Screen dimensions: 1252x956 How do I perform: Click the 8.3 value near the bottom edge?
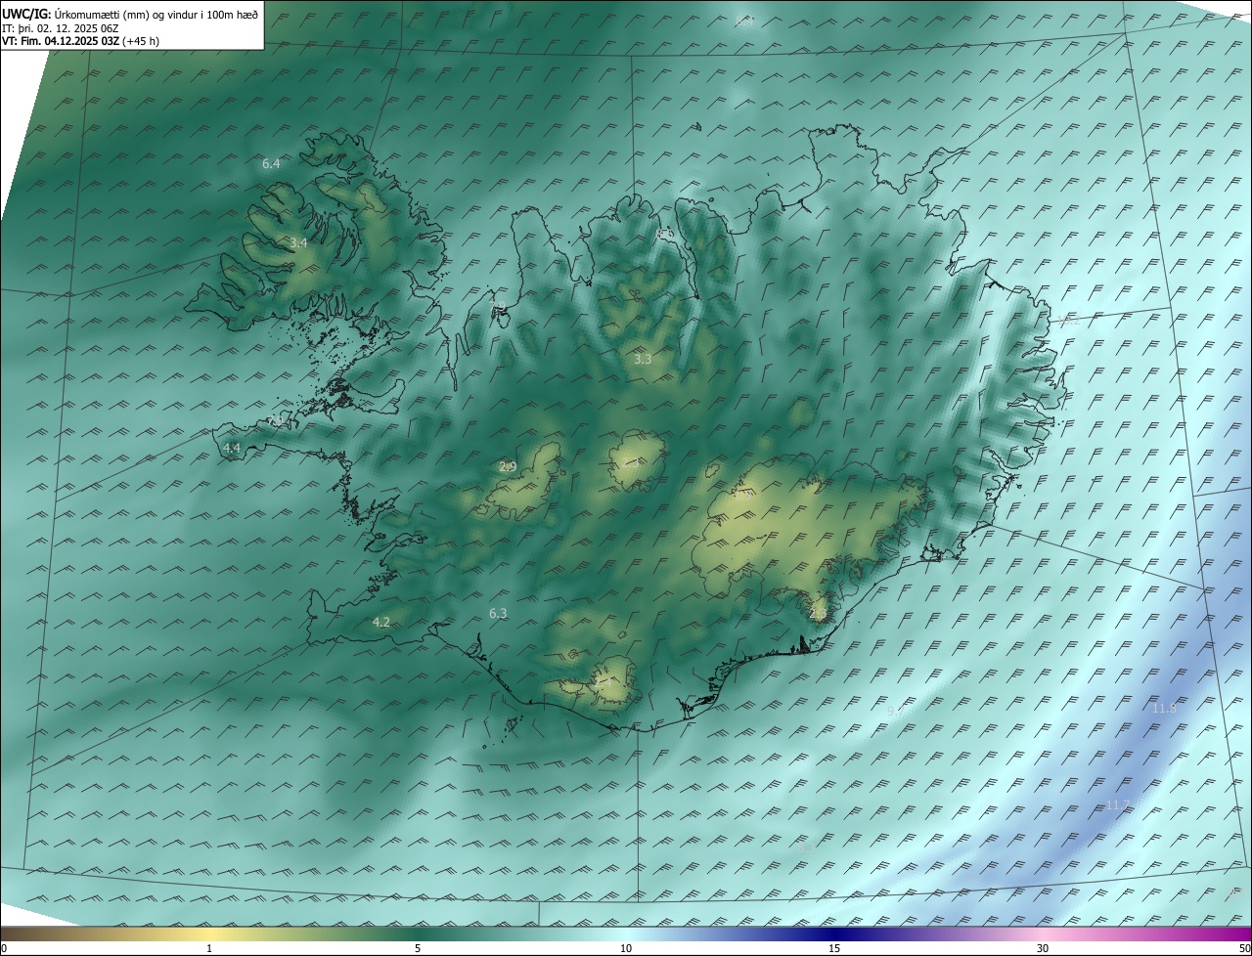tap(805, 848)
